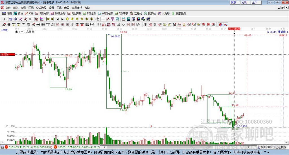Open the 江恩轮 Gann wheel
The image size is (289, 155).
point(136,14)
